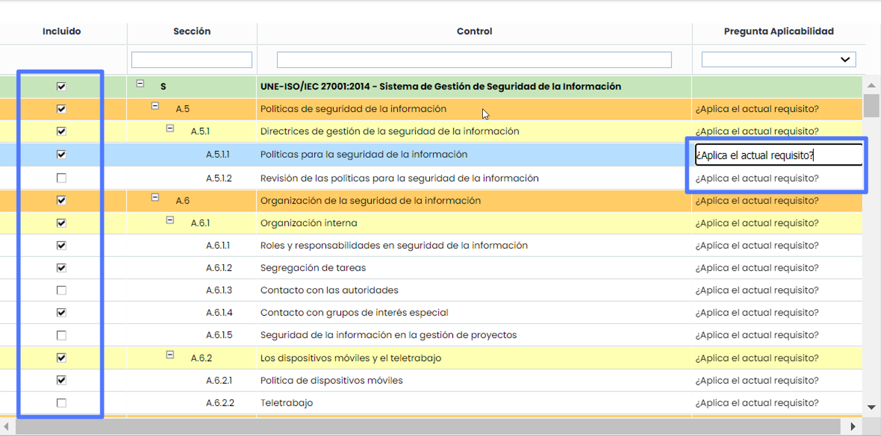Uncheck Incluido for A.6.1.2 Segregación de tareas
Viewport: 881px width, 436px height.
[x=61, y=268]
